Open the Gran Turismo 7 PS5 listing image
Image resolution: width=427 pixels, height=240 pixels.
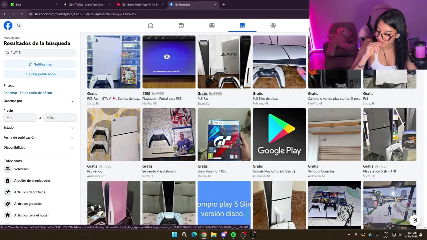pyautogui.click(x=224, y=135)
